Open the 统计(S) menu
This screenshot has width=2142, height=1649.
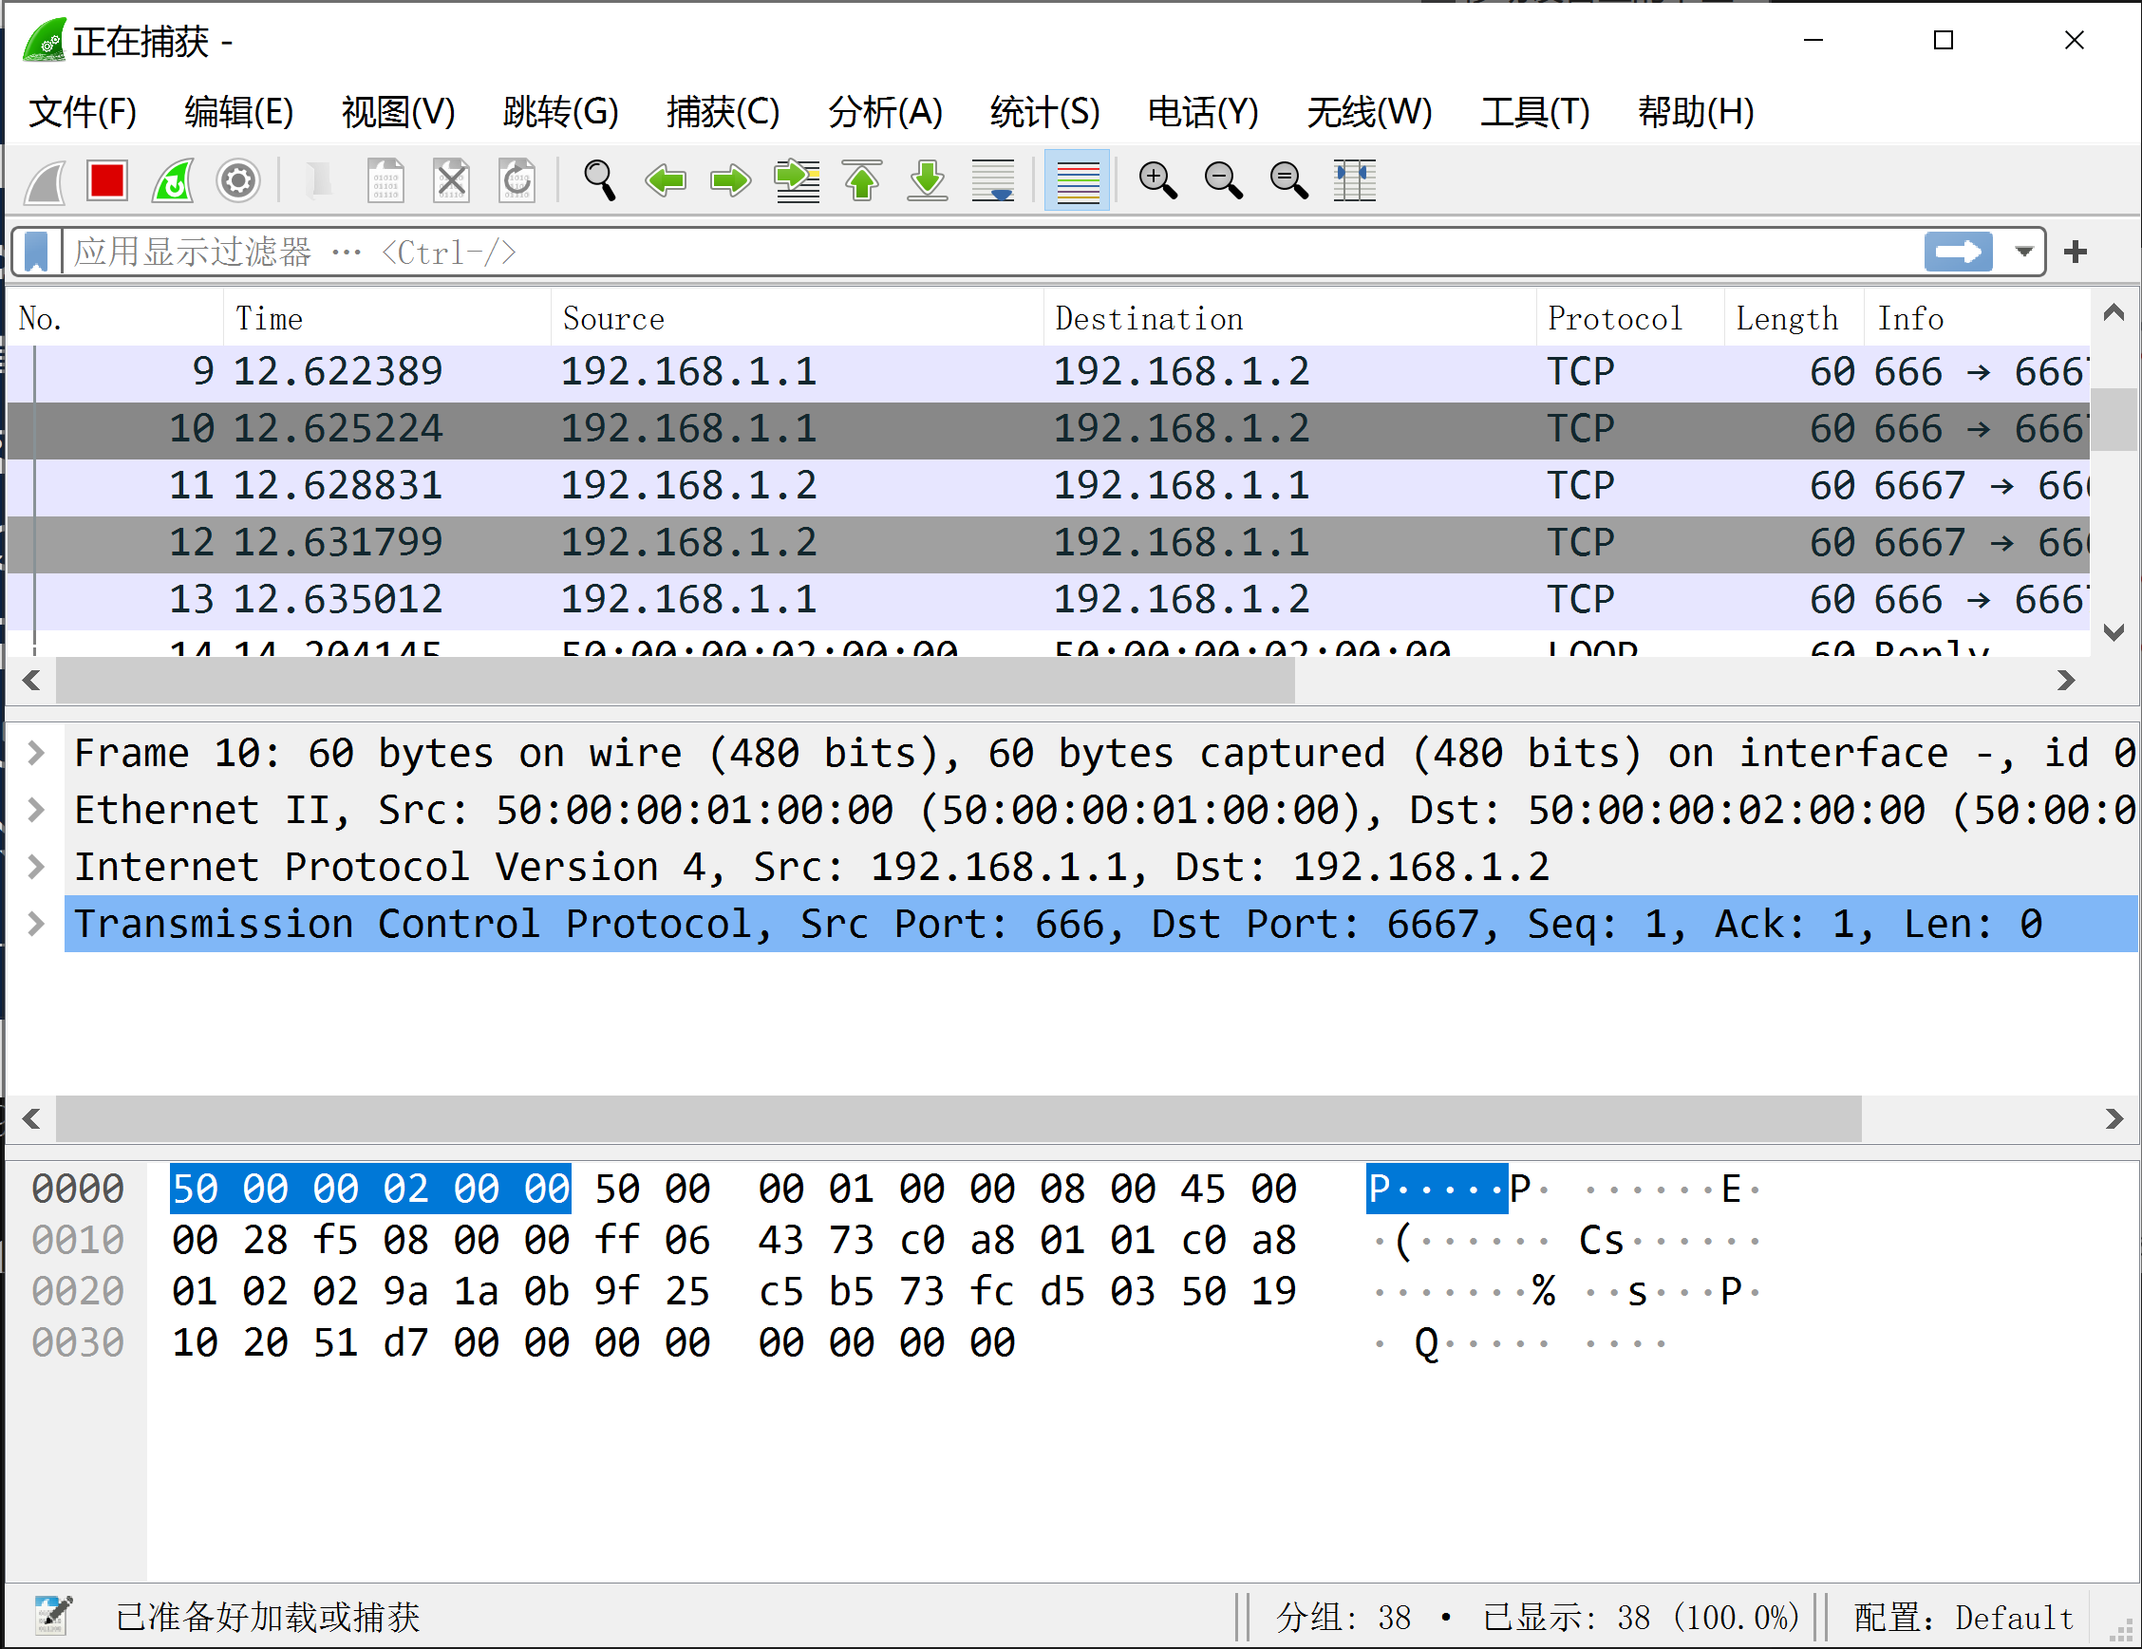[1044, 112]
